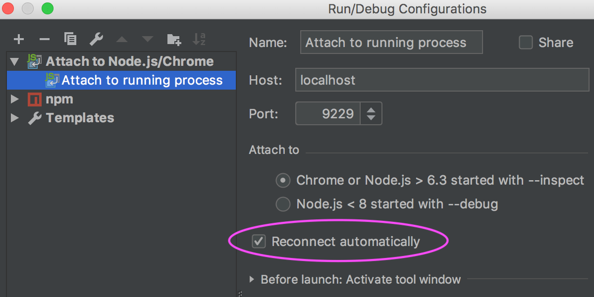This screenshot has width=594, height=297.
Task: Add a new run configuration
Action: (x=18, y=39)
